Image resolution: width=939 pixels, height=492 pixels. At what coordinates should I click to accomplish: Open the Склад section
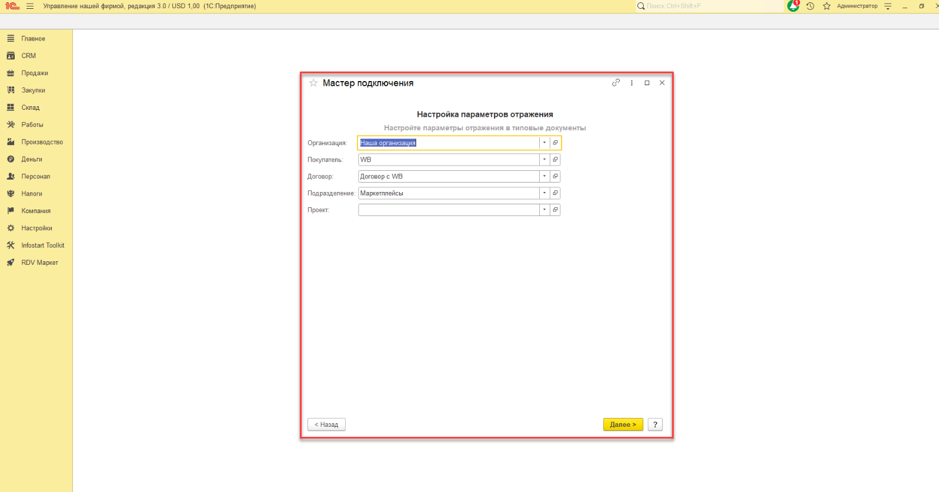(30, 107)
